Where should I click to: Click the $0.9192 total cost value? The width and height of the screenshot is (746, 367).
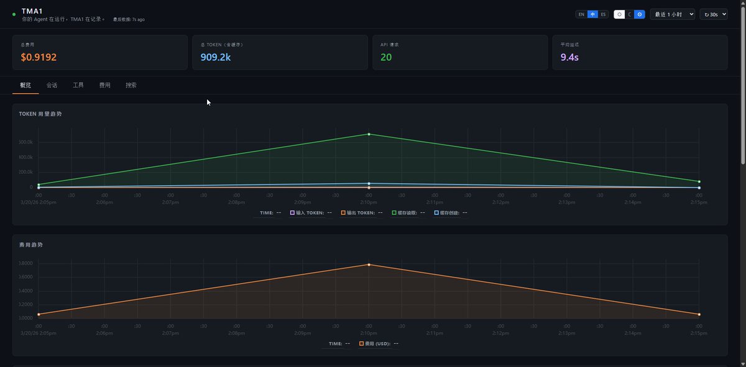pyautogui.click(x=39, y=57)
